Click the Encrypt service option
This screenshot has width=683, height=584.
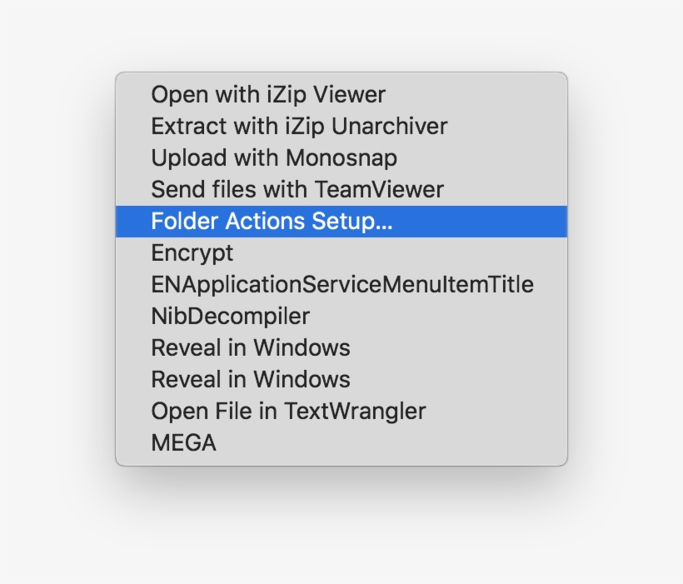click(x=191, y=252)
